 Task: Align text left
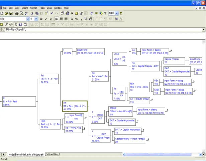57,19
